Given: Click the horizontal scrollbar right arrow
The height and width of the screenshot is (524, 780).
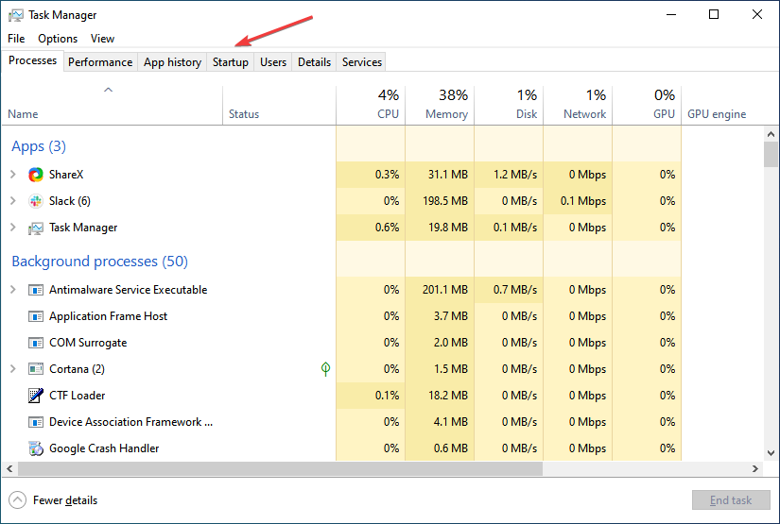Looking at the screenshot, I should [755, 468].
